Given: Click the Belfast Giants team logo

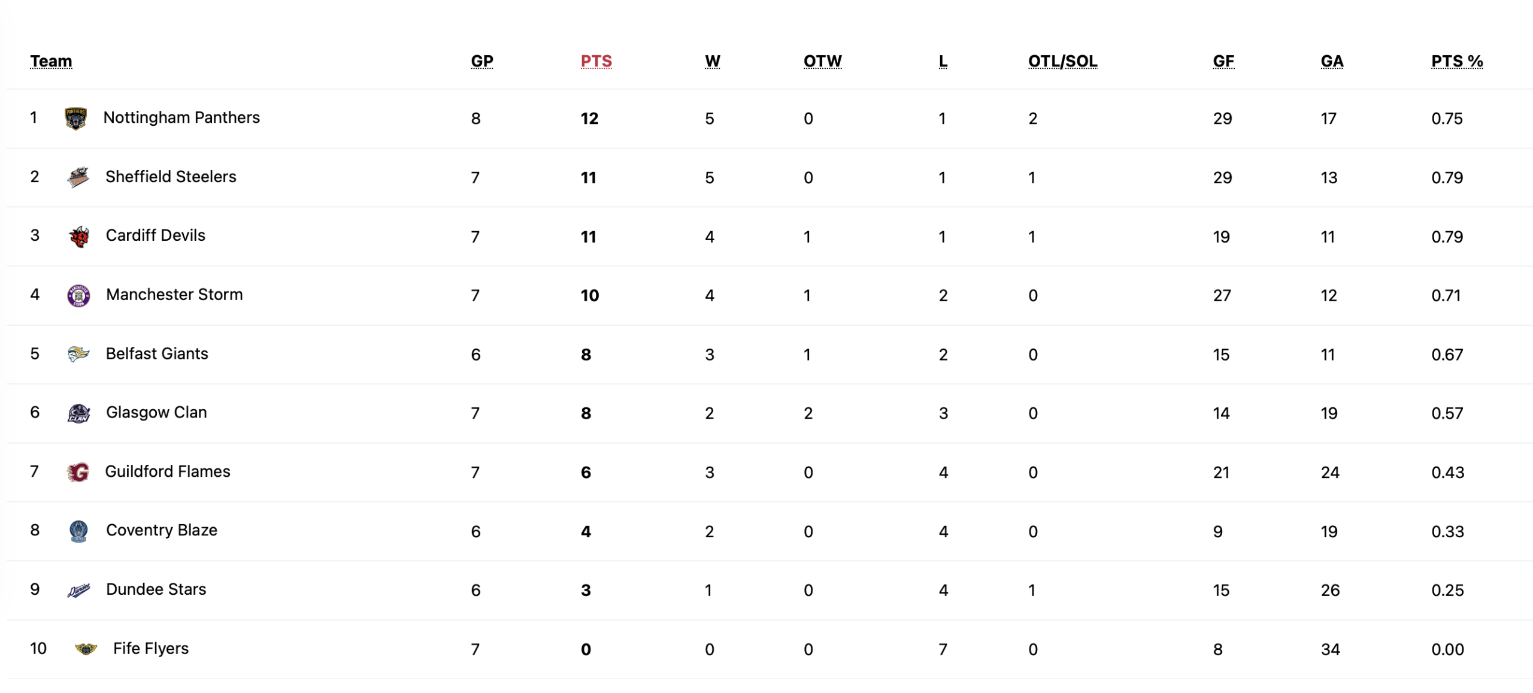Looking at the screenshot, I should 78,353.
